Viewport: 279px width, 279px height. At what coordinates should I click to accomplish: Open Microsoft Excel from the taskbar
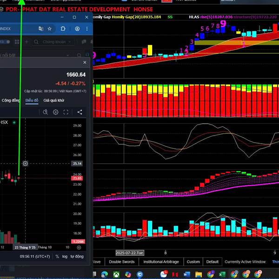222,274
